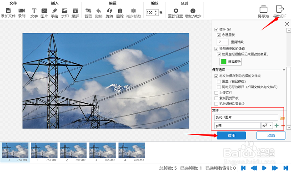
Task: Toggle 将文件保存到你选择的文件夹 checkbox
Action: point(216,76)
